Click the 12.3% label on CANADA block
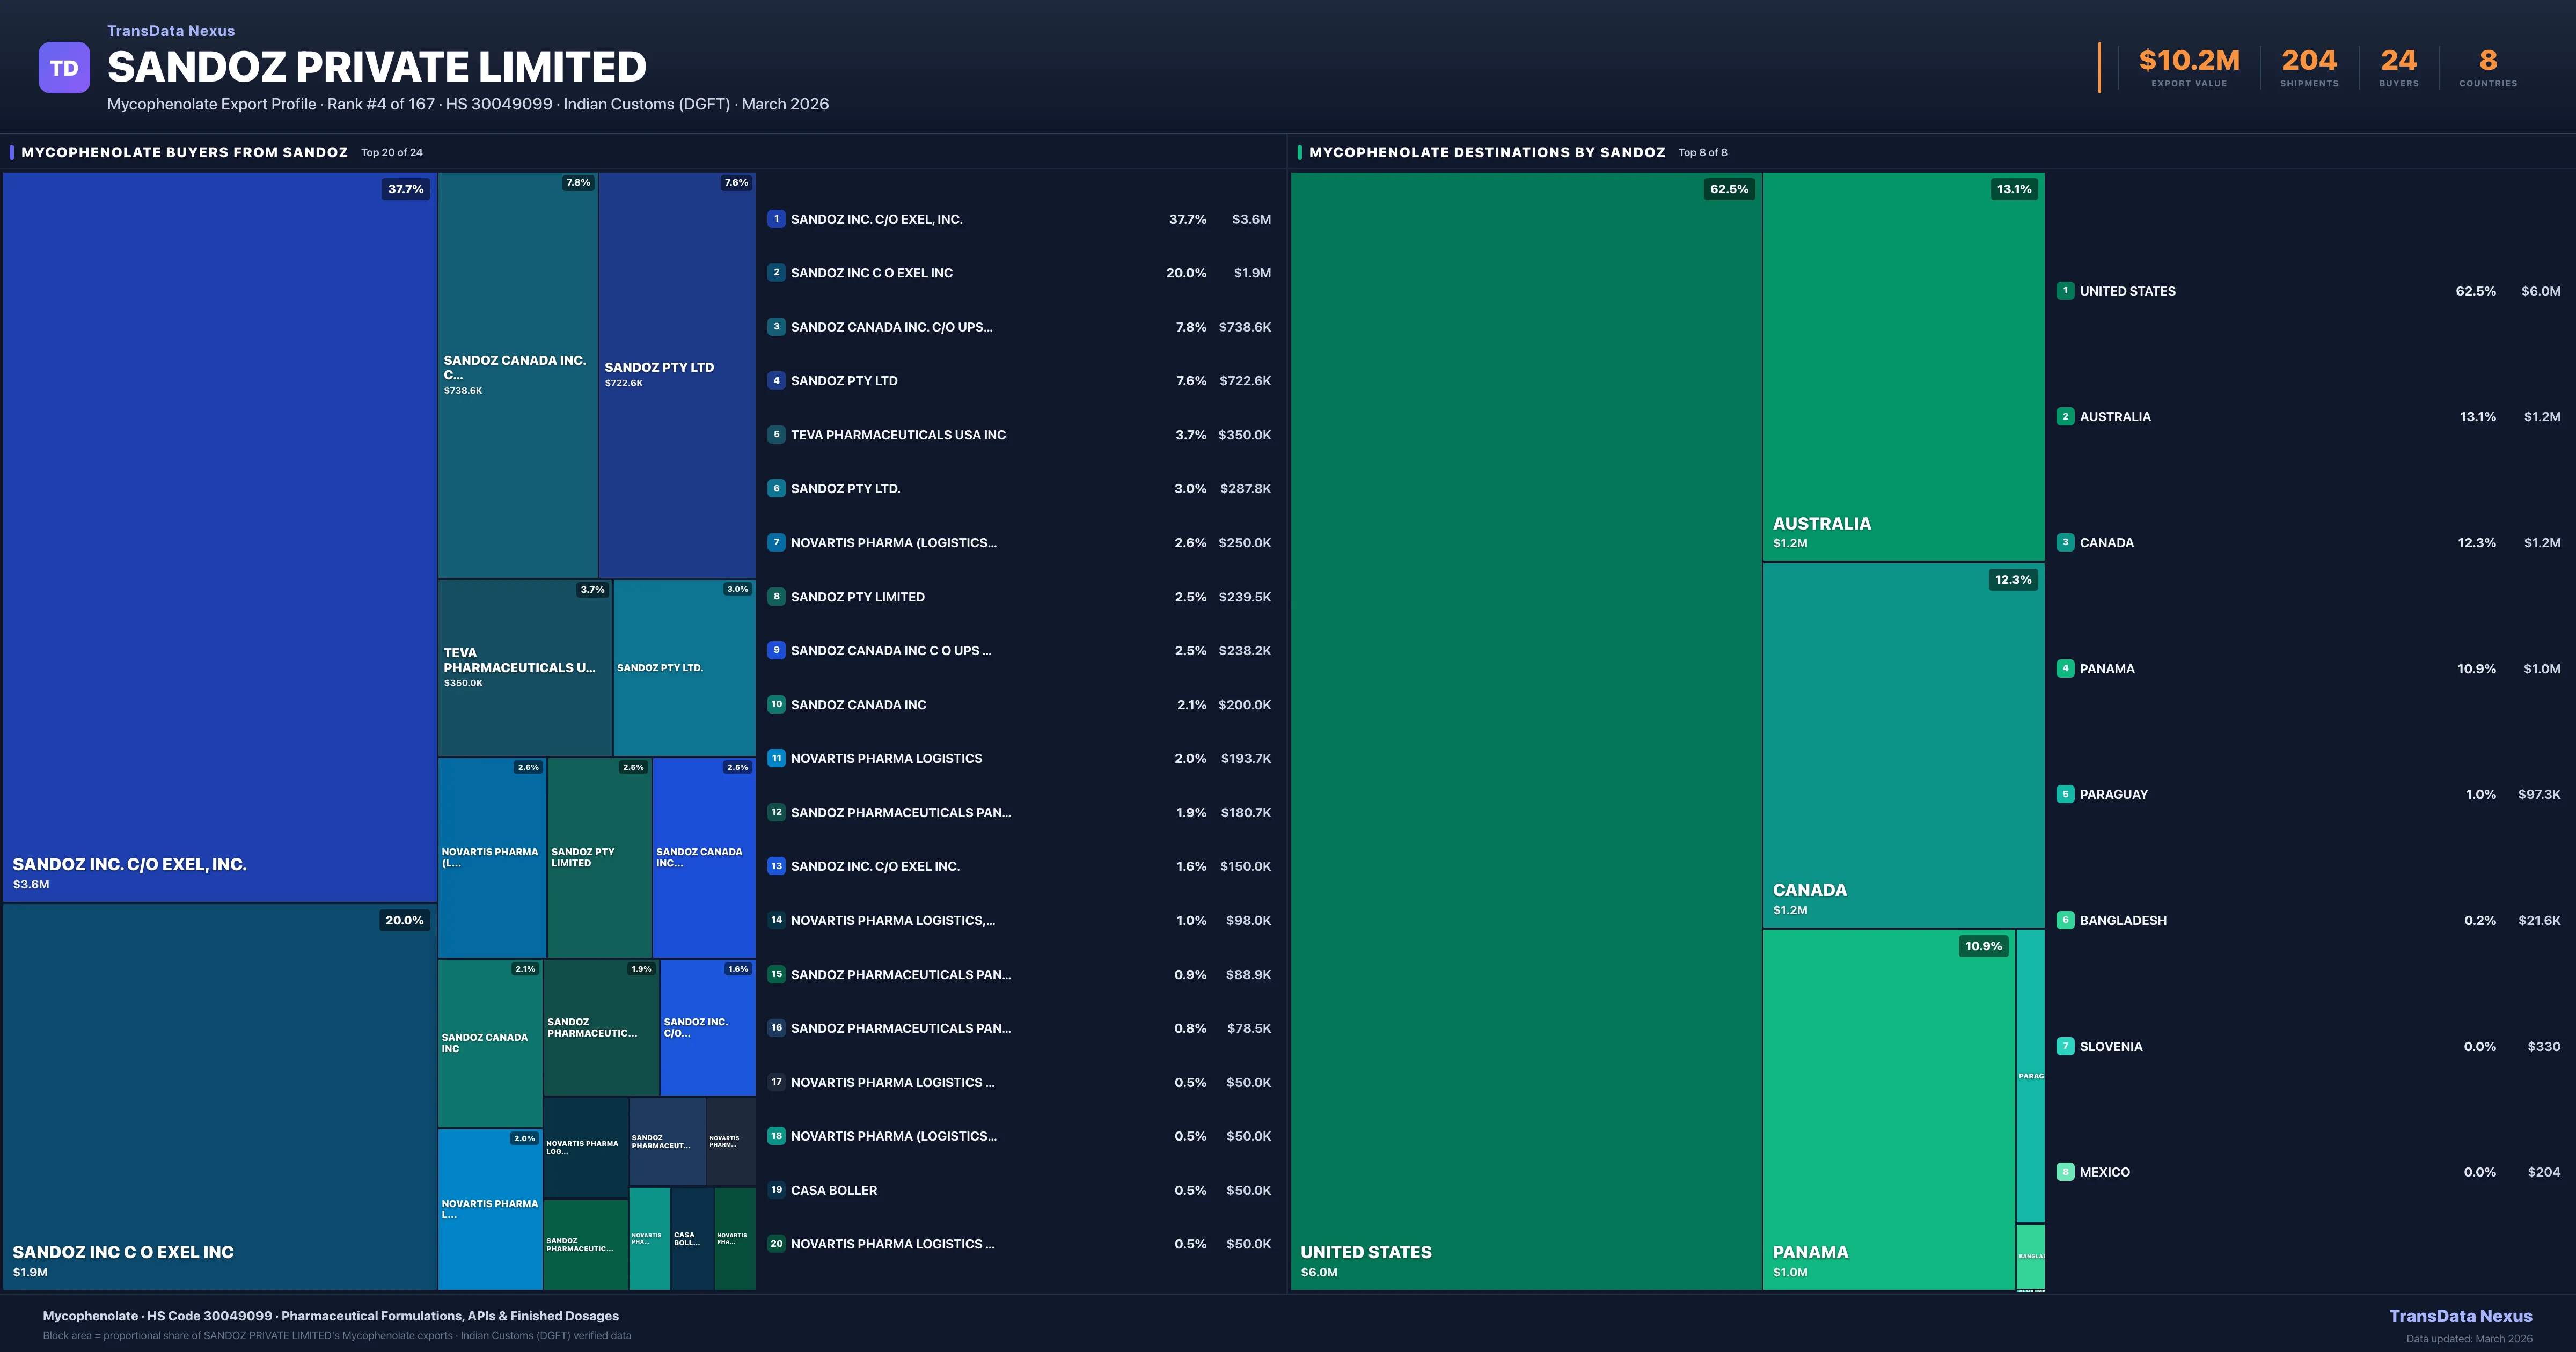Viewport: 2576px width, 1352px height. coord(2012,579)
